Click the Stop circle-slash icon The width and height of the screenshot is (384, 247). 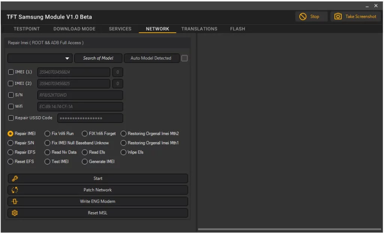click(x=303, y=17)
